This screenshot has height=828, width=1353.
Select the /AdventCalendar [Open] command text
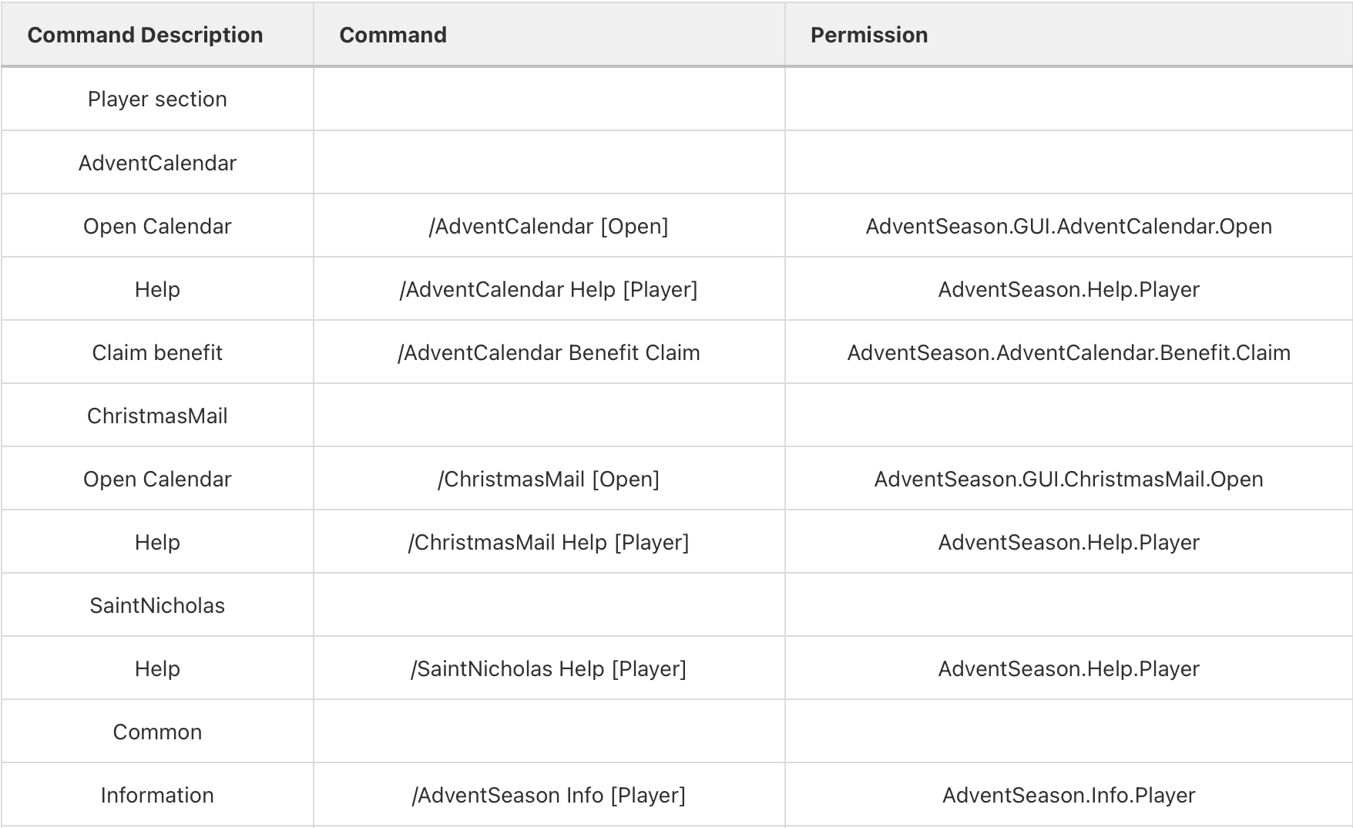[549, 226]
